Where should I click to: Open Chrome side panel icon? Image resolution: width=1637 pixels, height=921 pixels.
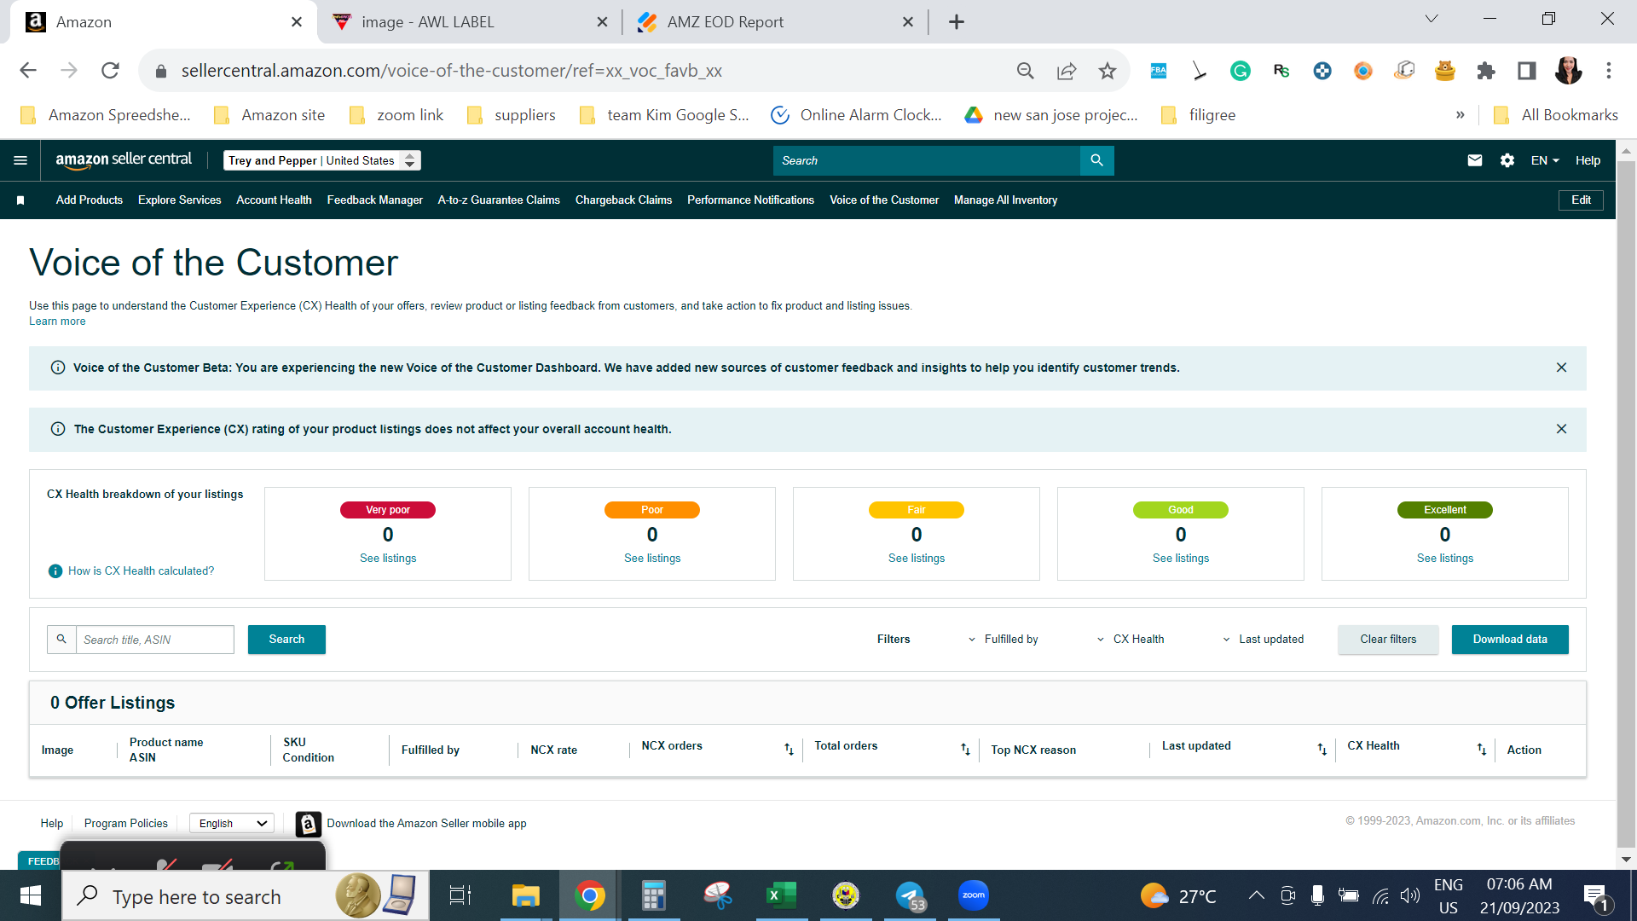click(x=1527, y=71)
